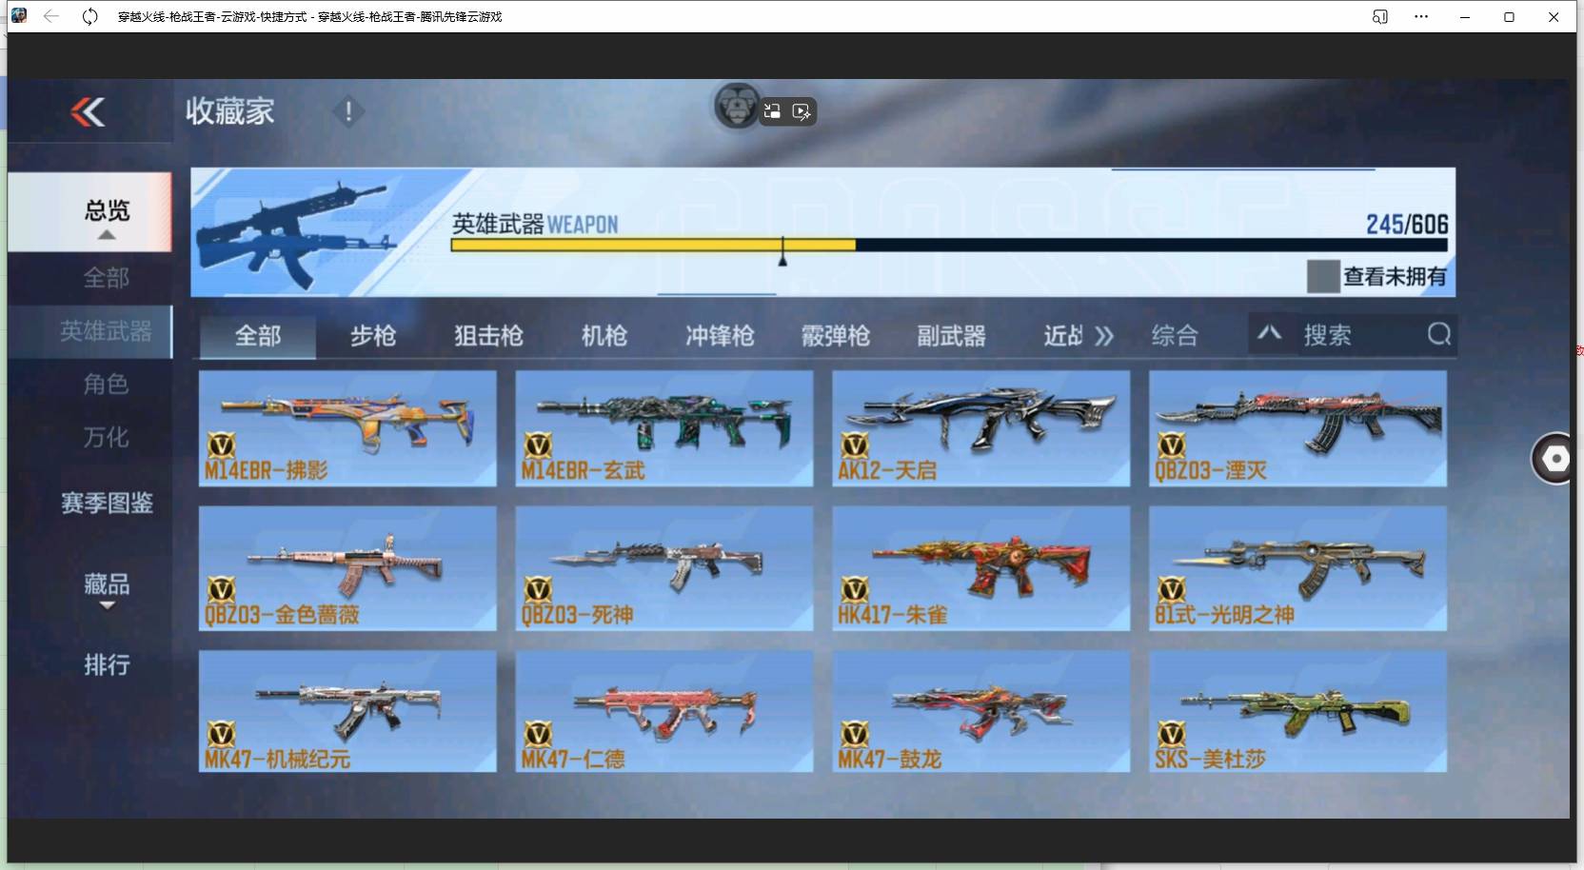This screenshot has height=870, width=1584.
Task: Open the MK47-鼓龙 weapon card
Action: tap(981, 711)
